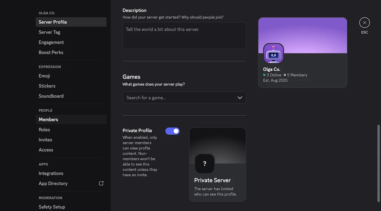Image resolution: width=381 pixels, height=211 pixels.
Task: Click into the server Description text box
Action: click(x=184, y=35)
